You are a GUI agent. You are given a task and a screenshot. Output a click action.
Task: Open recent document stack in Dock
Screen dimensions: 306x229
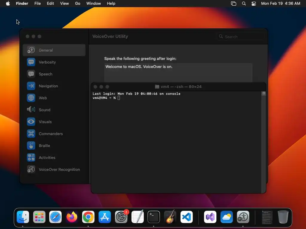[267, 217]
